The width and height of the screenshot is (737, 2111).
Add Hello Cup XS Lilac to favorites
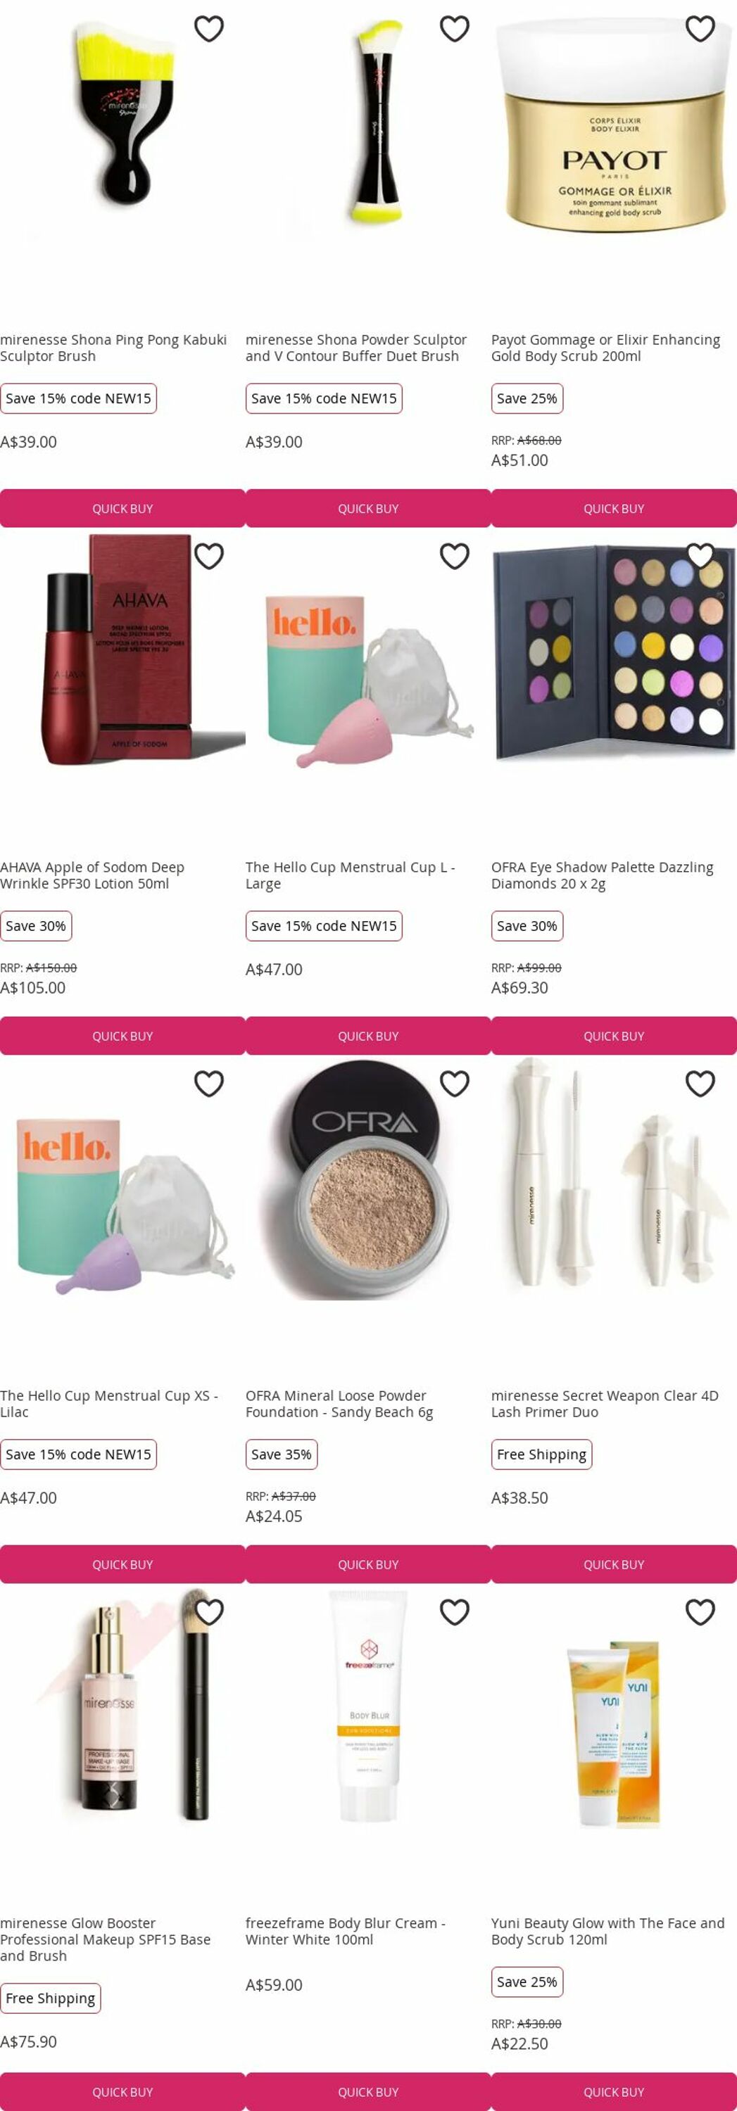click(209, 1084)
